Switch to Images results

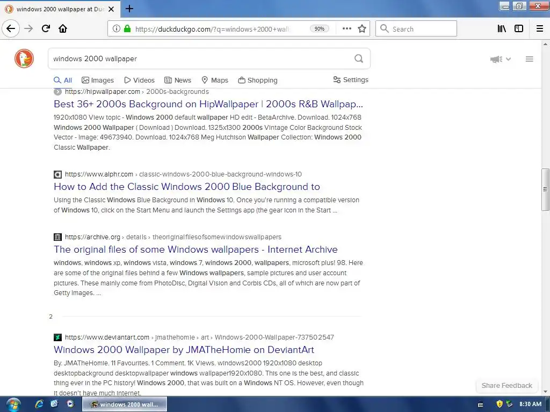(x=98, y=80)
